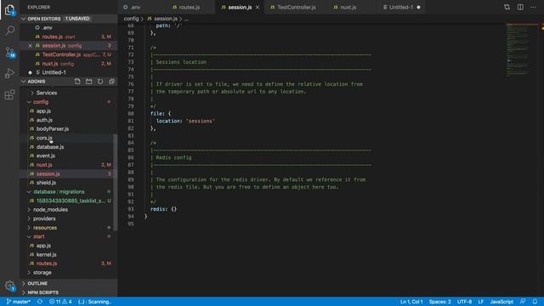Image resolution: width=544 pixels, height=306 pixels.
Task: Open problems panel showing 11 errors
Action: (60, 302)
